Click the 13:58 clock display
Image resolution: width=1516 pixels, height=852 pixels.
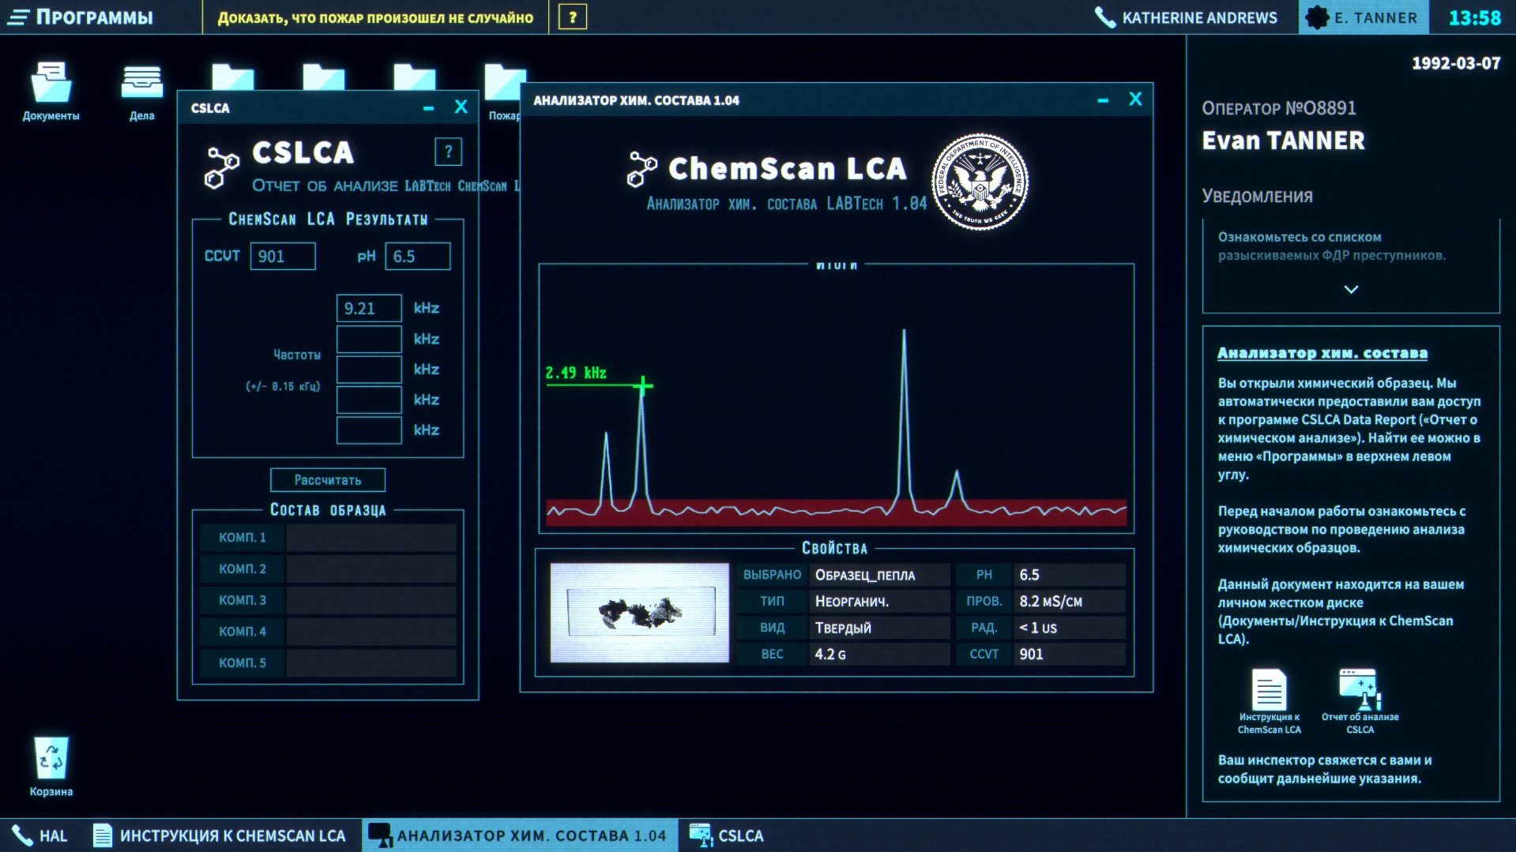[1474, 17]
